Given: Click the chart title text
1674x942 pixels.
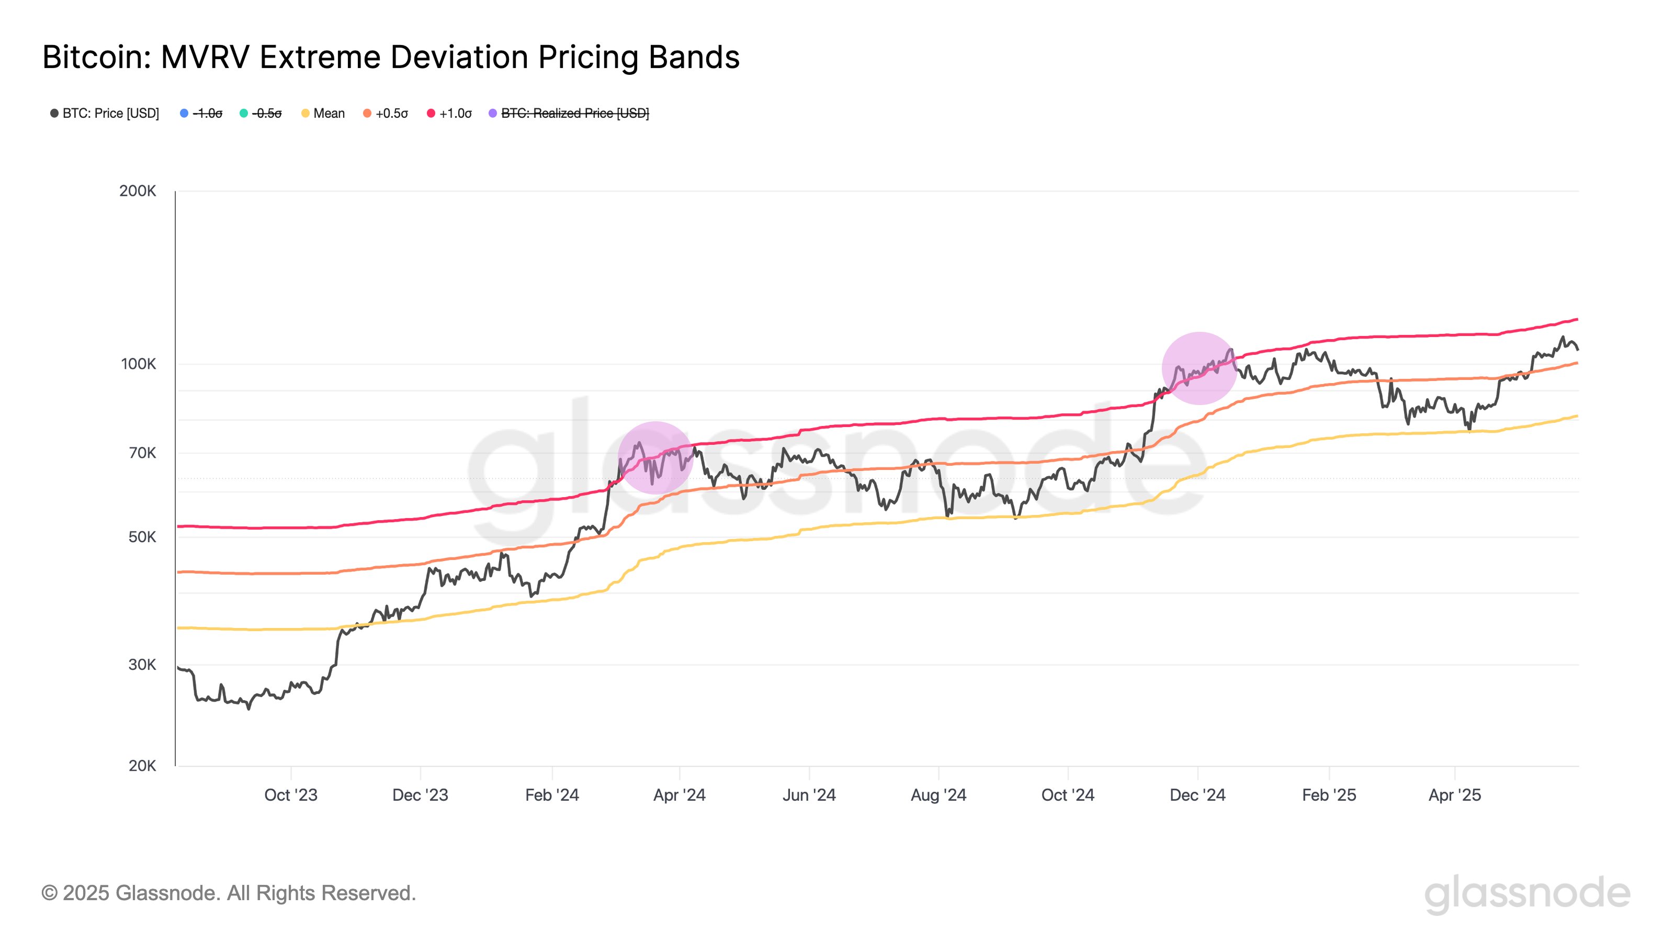Looking at the screenshot, I should 391,57.
